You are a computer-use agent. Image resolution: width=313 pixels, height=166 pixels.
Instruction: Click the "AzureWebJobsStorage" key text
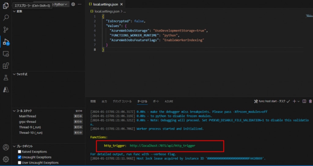129,31
